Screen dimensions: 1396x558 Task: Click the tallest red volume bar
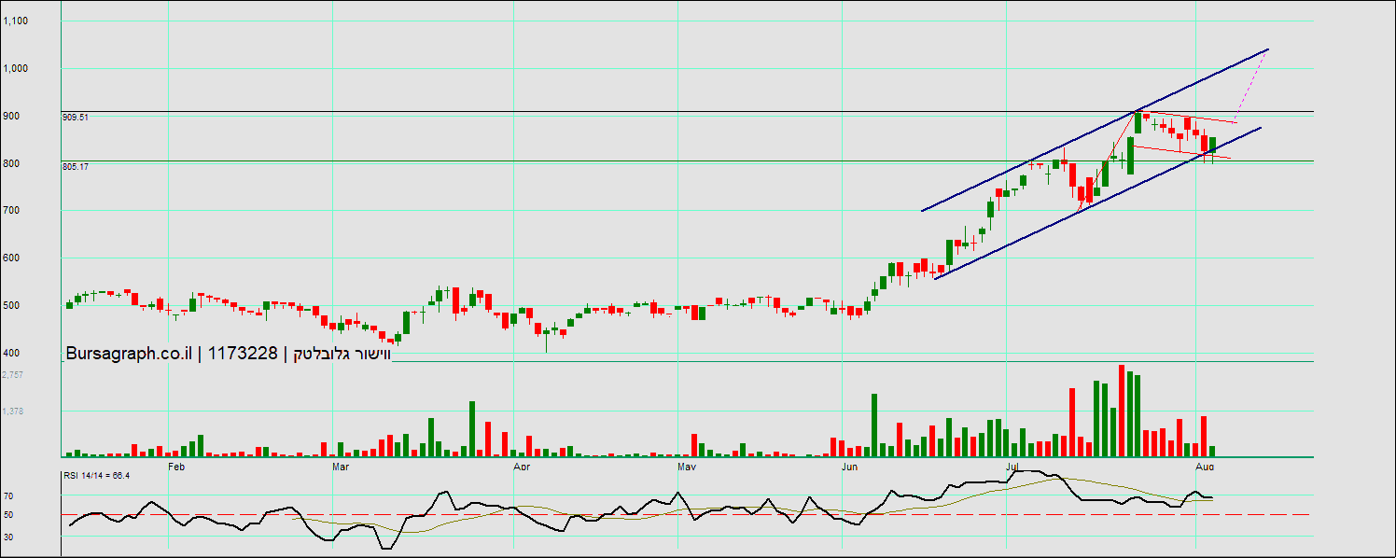[x=1122, y=411]
